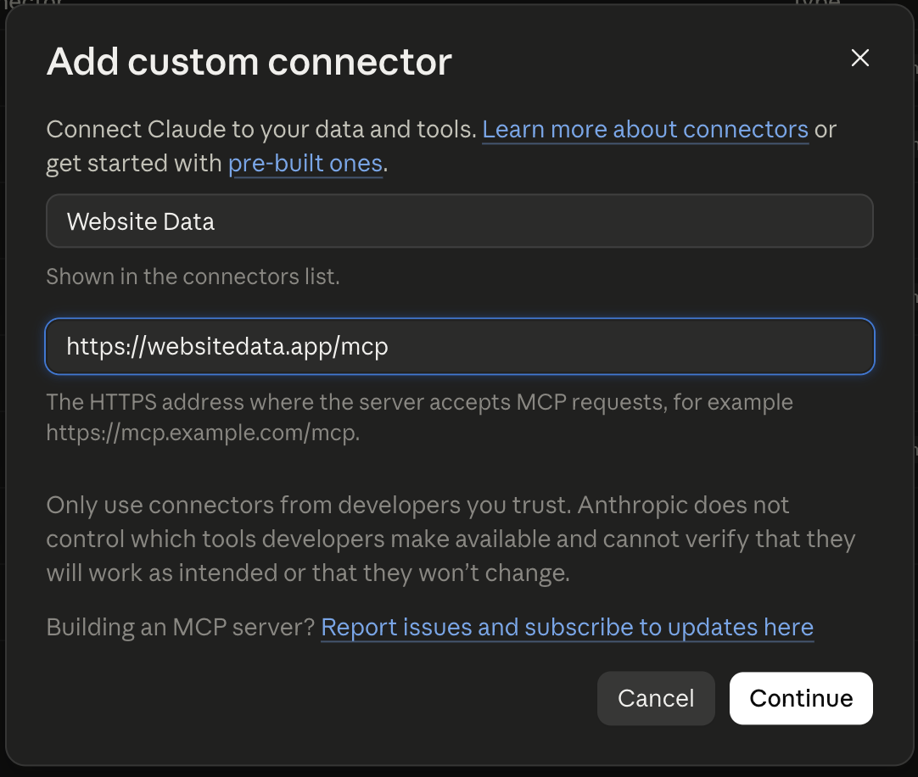Continue with the custom connector
This screenshot has width=918, height=777.
point(801,699)
